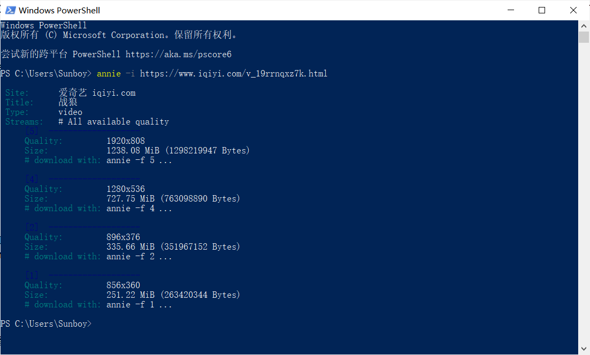Click the video title "战狼"

(68, 103)
